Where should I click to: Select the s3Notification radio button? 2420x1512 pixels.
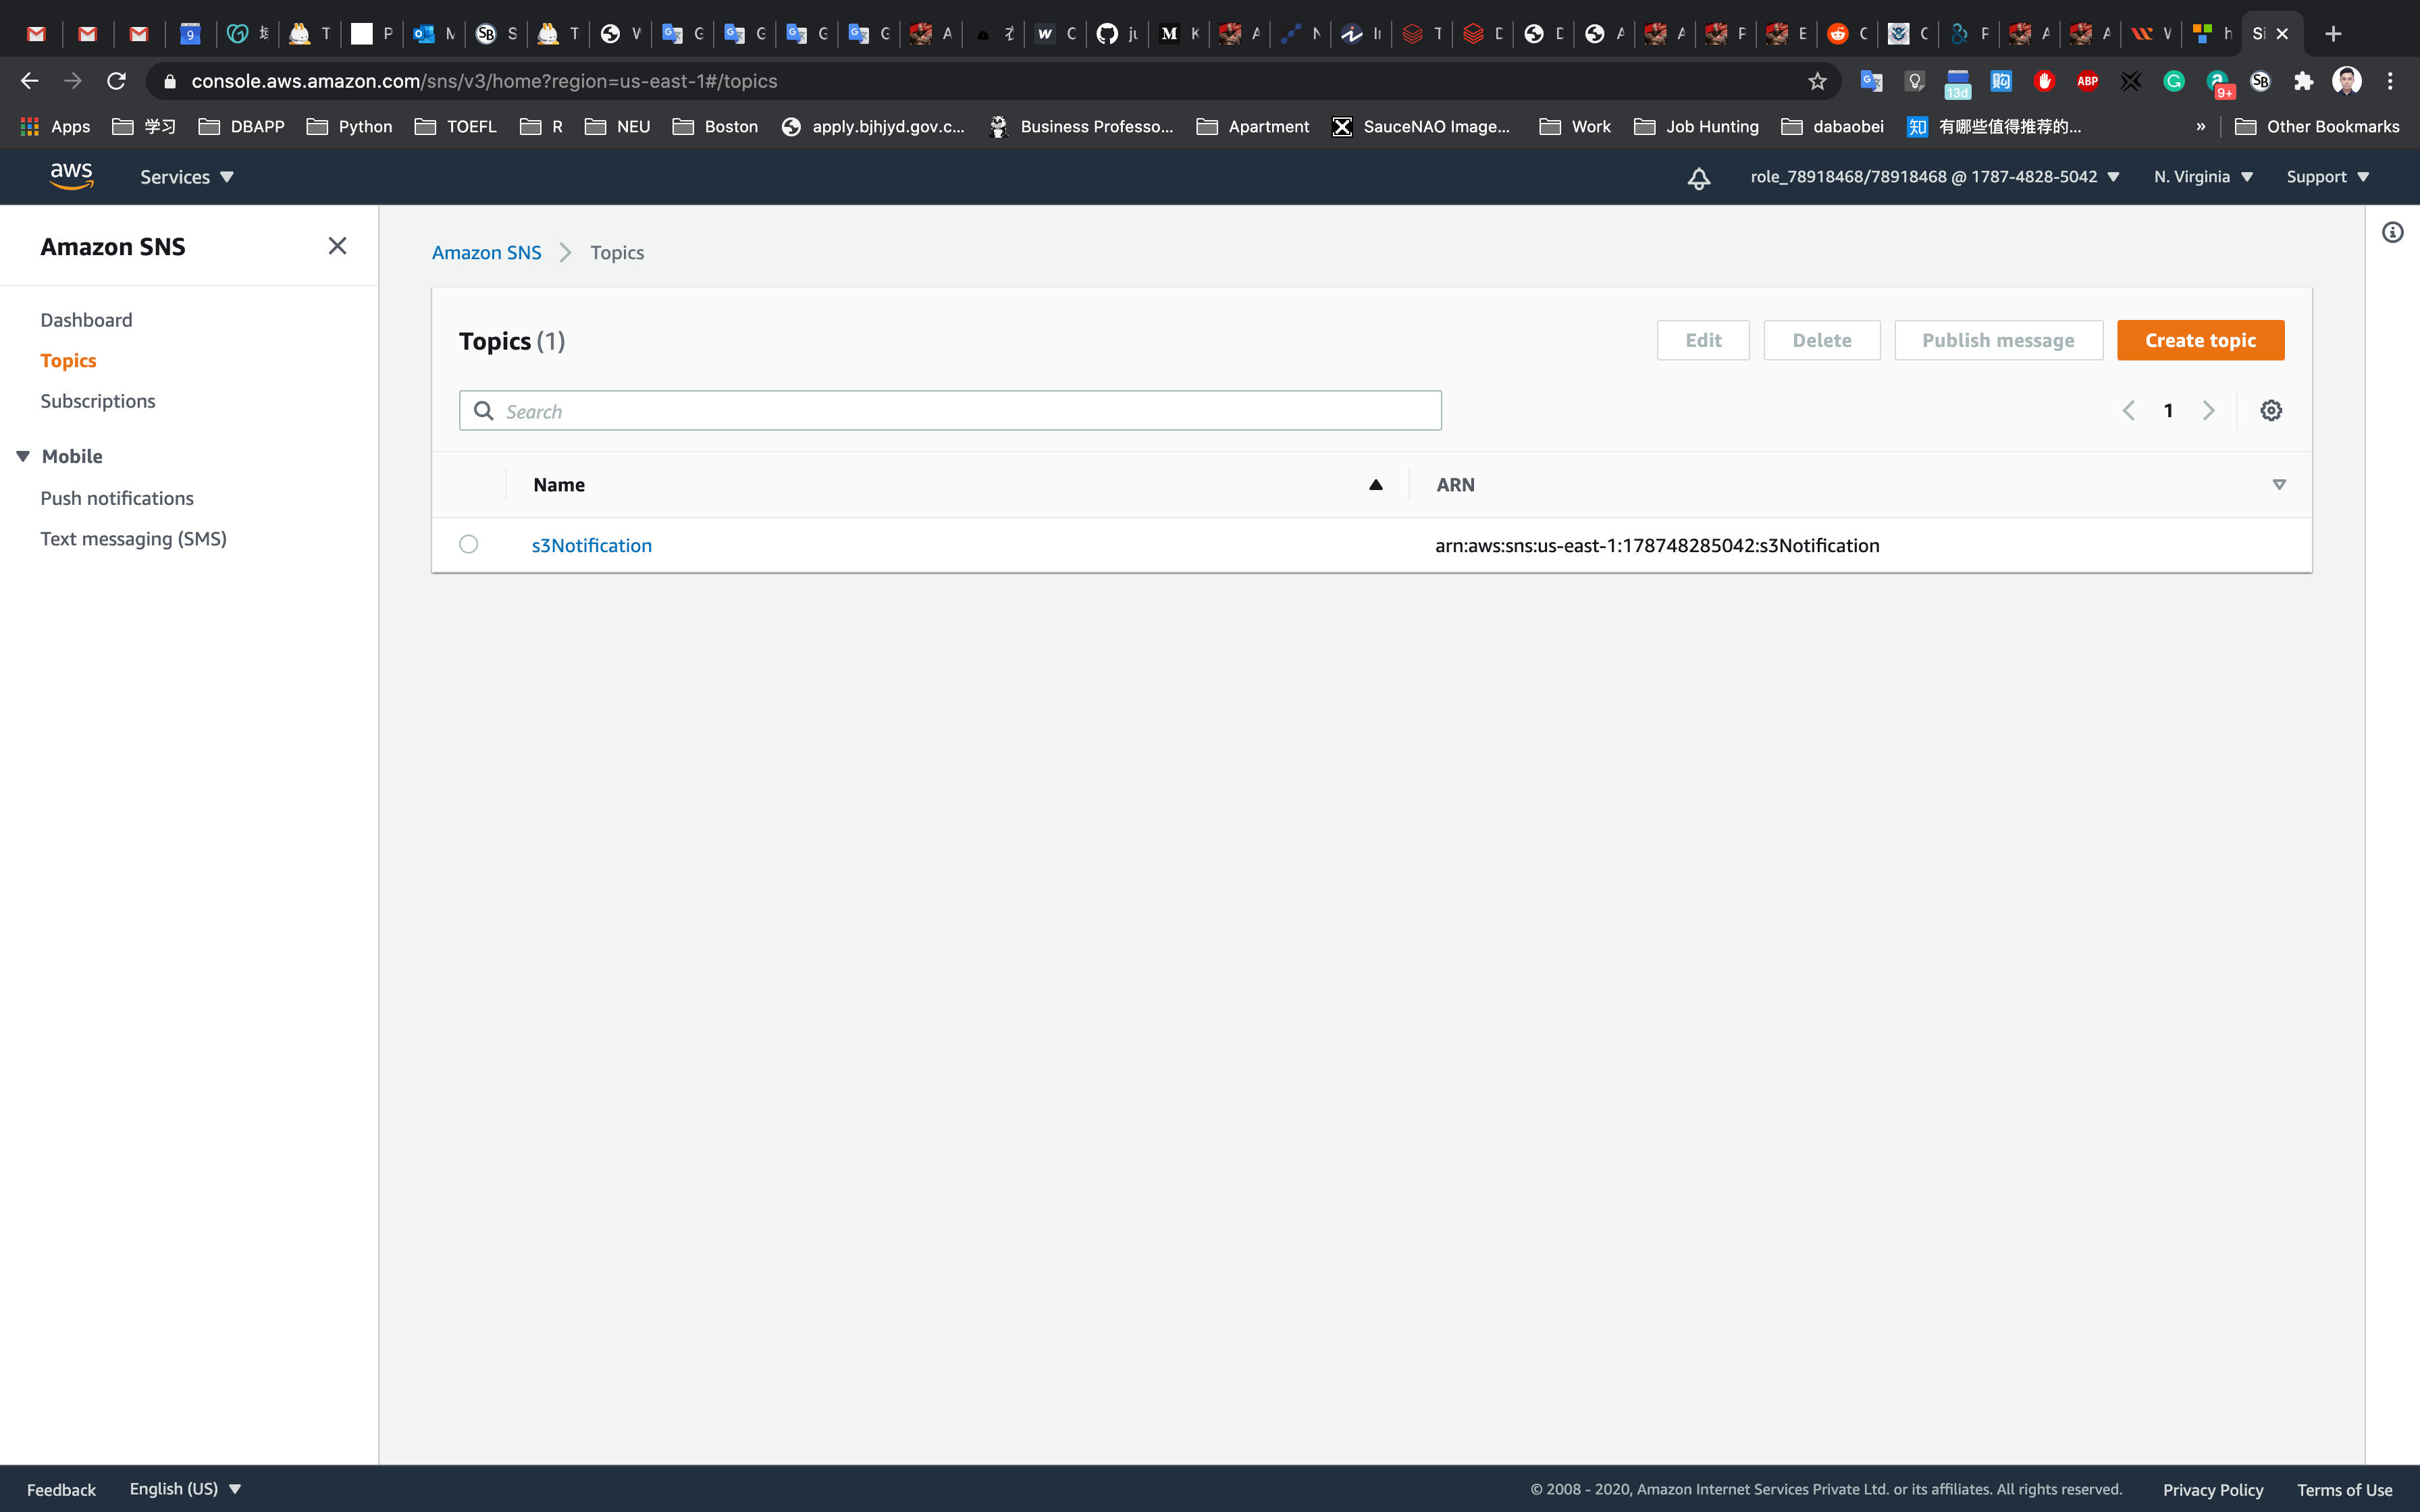click(468, 544)
